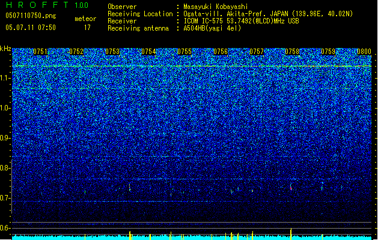The height and width of the screenshot is (240, 378).
Task: Click the Receiving antenna label
Action: point(138,28)
